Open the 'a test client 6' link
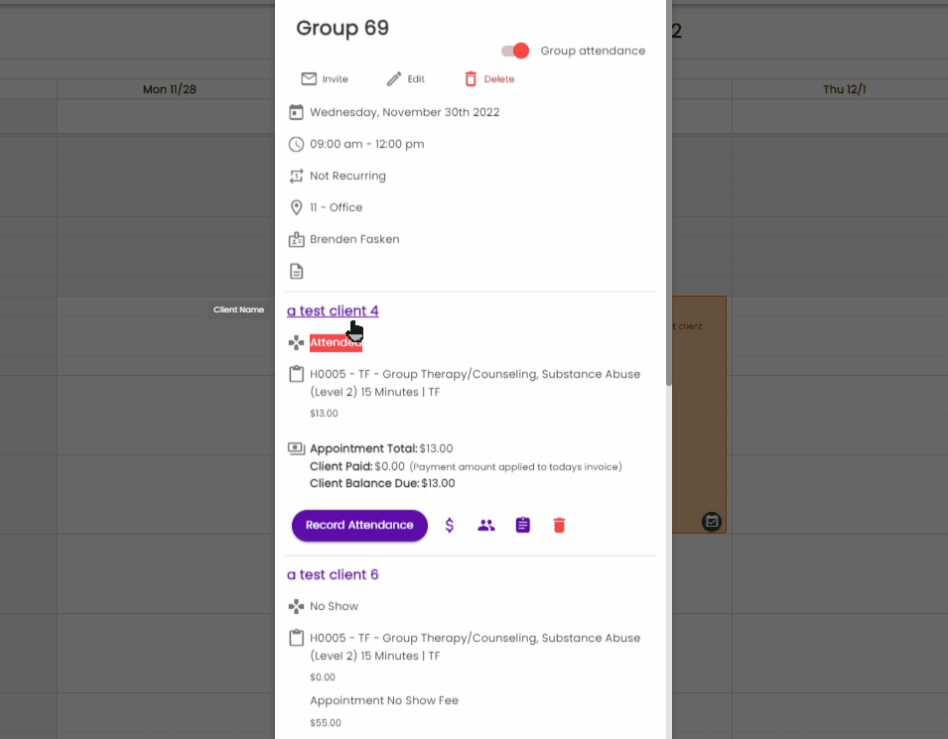Screen dimensions: 948x739 pos(333,574)
